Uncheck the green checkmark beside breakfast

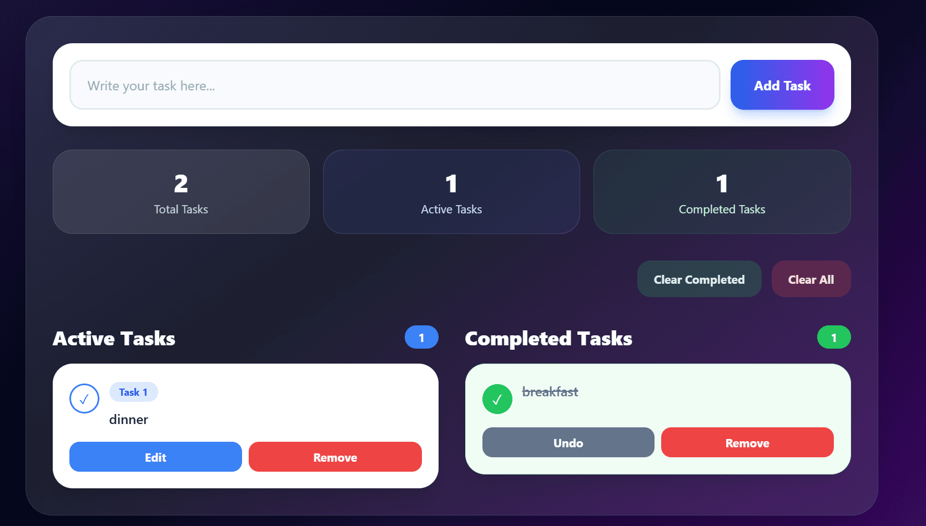click(497, 399)
